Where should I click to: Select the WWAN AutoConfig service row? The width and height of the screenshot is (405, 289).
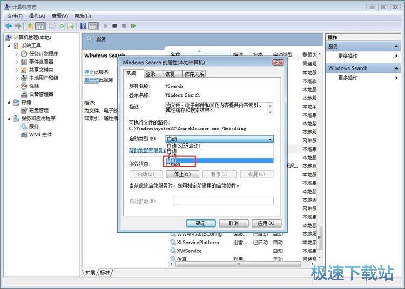click(243, 234)
